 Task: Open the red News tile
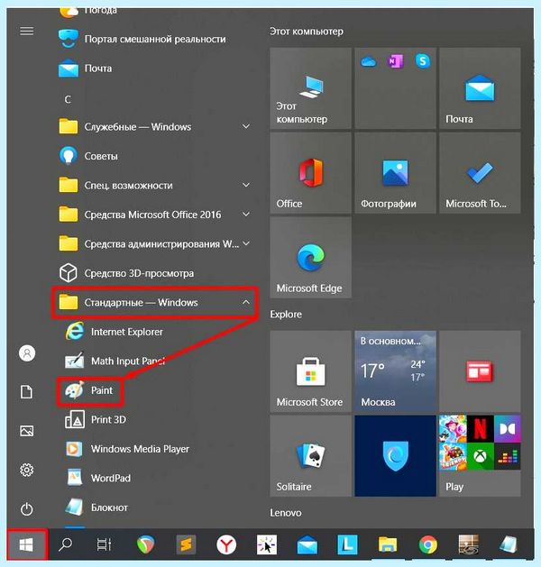(480, 371)
